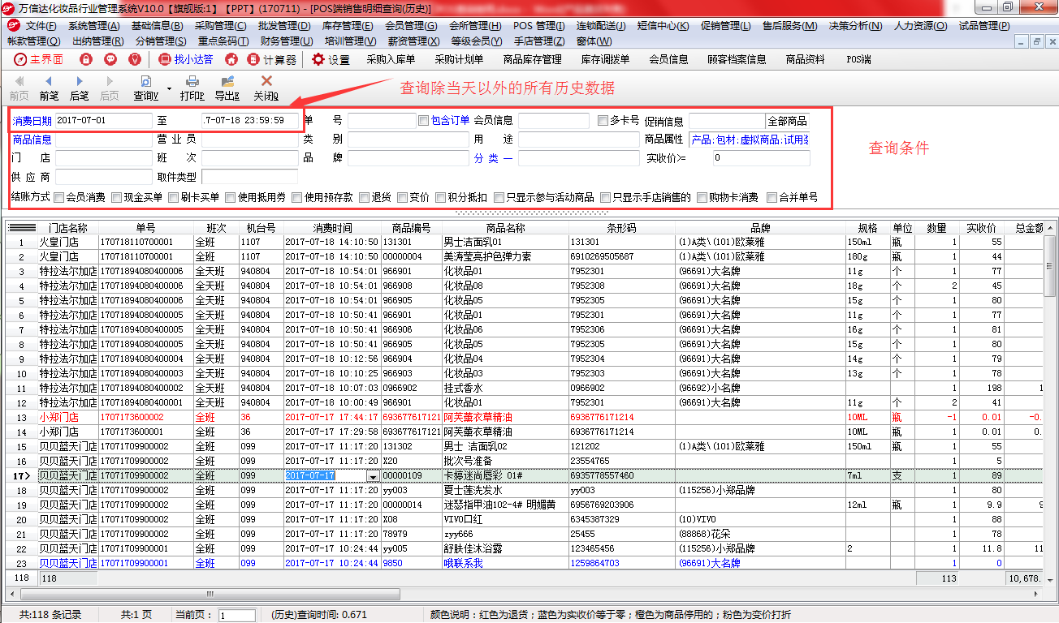Open the 文件(F) menu
This screenshot has height=623, width=1059.
41,26
